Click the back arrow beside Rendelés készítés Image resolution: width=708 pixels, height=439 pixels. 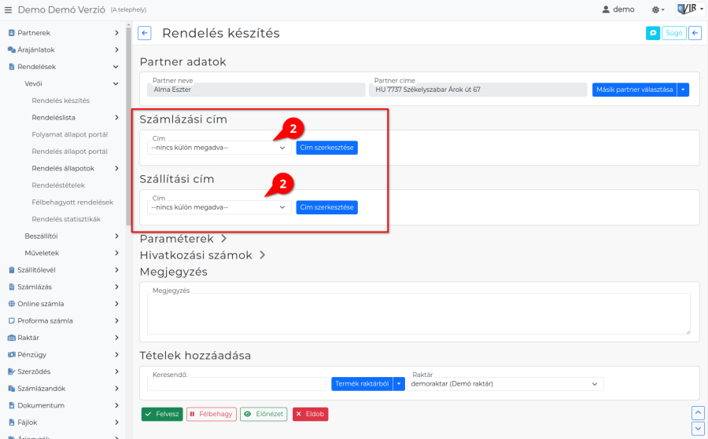pos(145,33)
